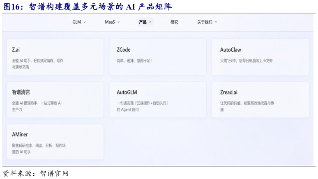Open the Z.ai product card
Screen dimensions: 318x179
(55, 57)
